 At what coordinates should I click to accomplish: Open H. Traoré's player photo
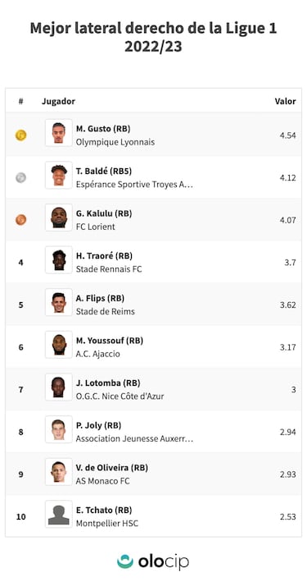click(59, 260)
